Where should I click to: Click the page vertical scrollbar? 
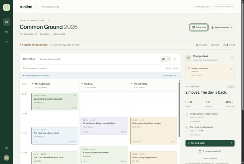(242, 57)
